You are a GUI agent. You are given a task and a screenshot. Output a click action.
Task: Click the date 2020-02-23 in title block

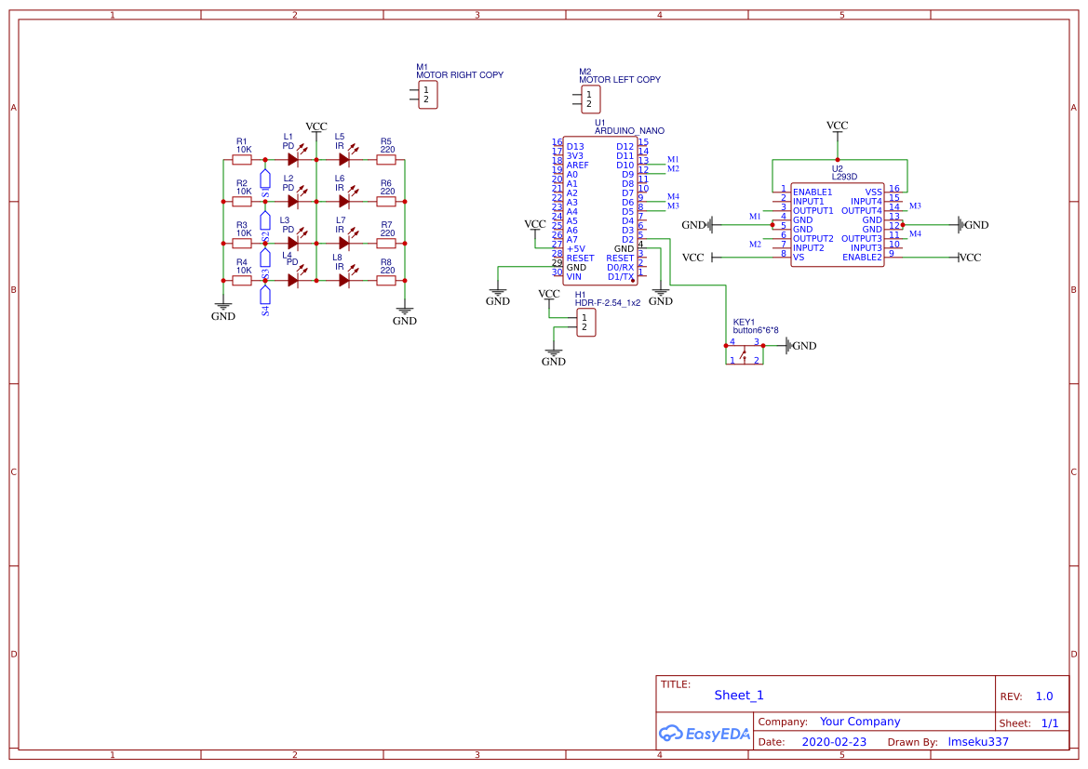835,741
